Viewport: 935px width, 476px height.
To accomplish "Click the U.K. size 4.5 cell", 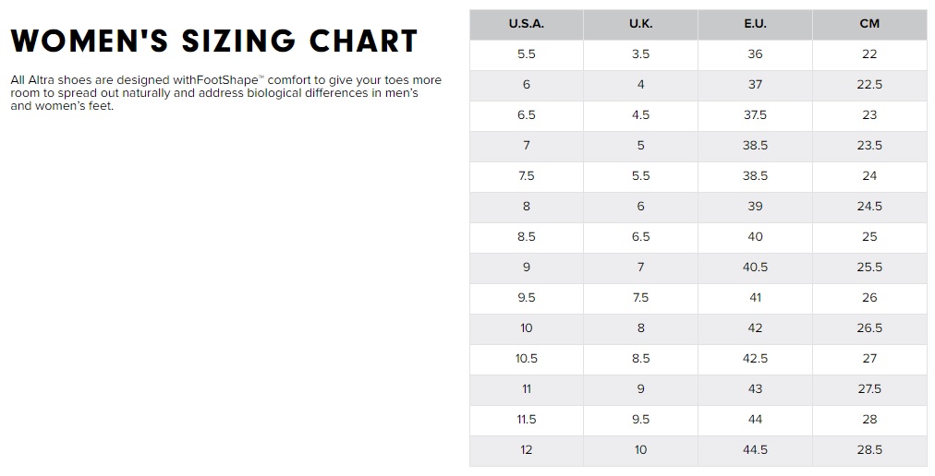I will tap(640, 115).
